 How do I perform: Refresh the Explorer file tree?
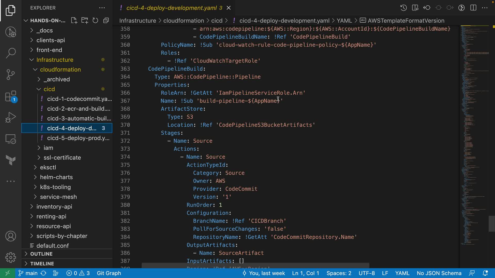[x=95, y=21]
